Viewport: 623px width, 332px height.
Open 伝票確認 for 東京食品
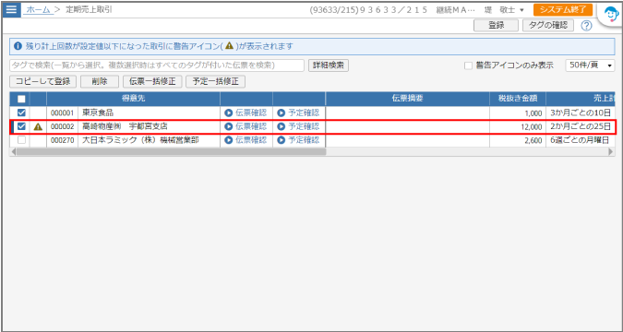[246, 113]
